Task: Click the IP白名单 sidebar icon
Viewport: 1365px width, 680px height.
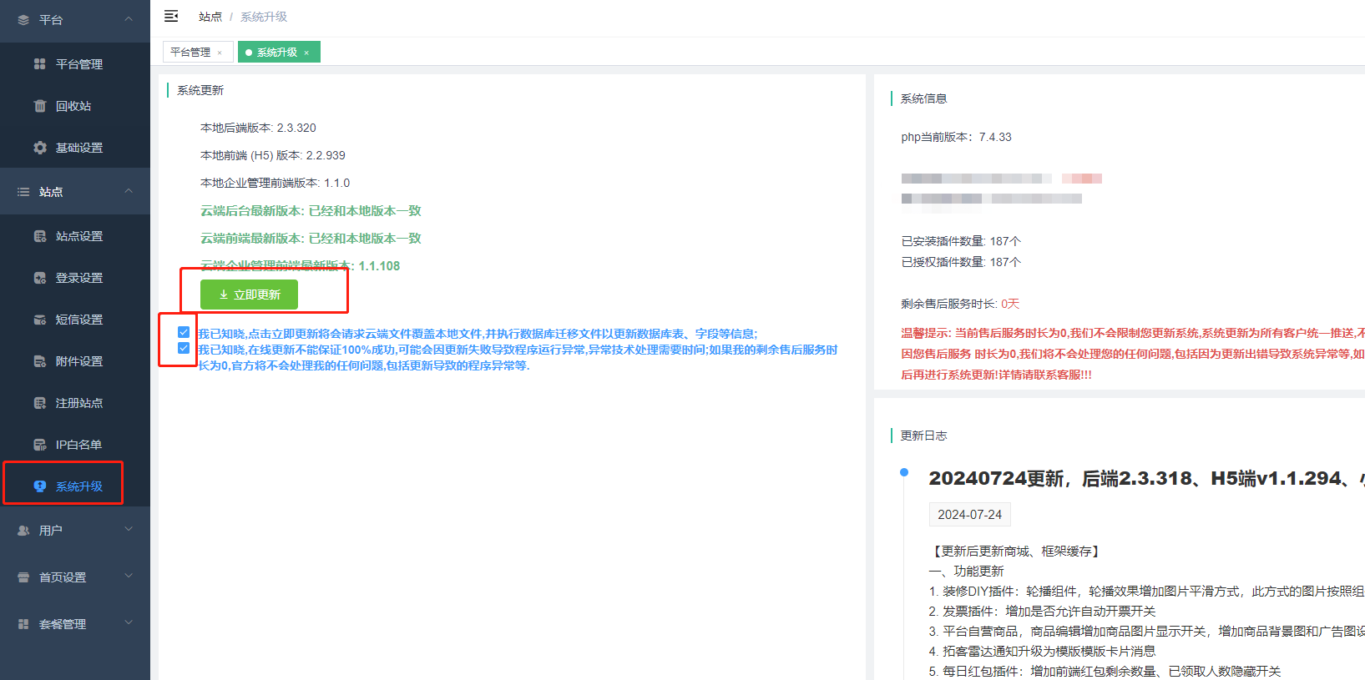Action: (x=39, y=445)
